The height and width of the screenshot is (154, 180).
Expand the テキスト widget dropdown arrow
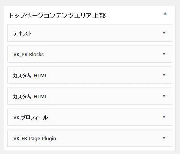coord(164,33)
